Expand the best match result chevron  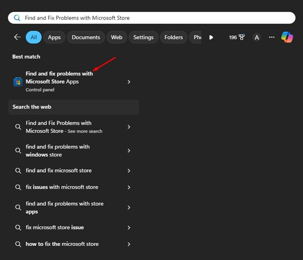click(x=129, y=82)
